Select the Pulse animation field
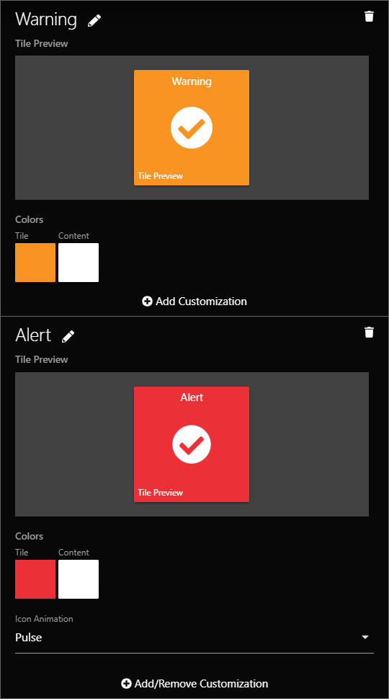Screen dimensions: 389x699 [x=194, y=638]
